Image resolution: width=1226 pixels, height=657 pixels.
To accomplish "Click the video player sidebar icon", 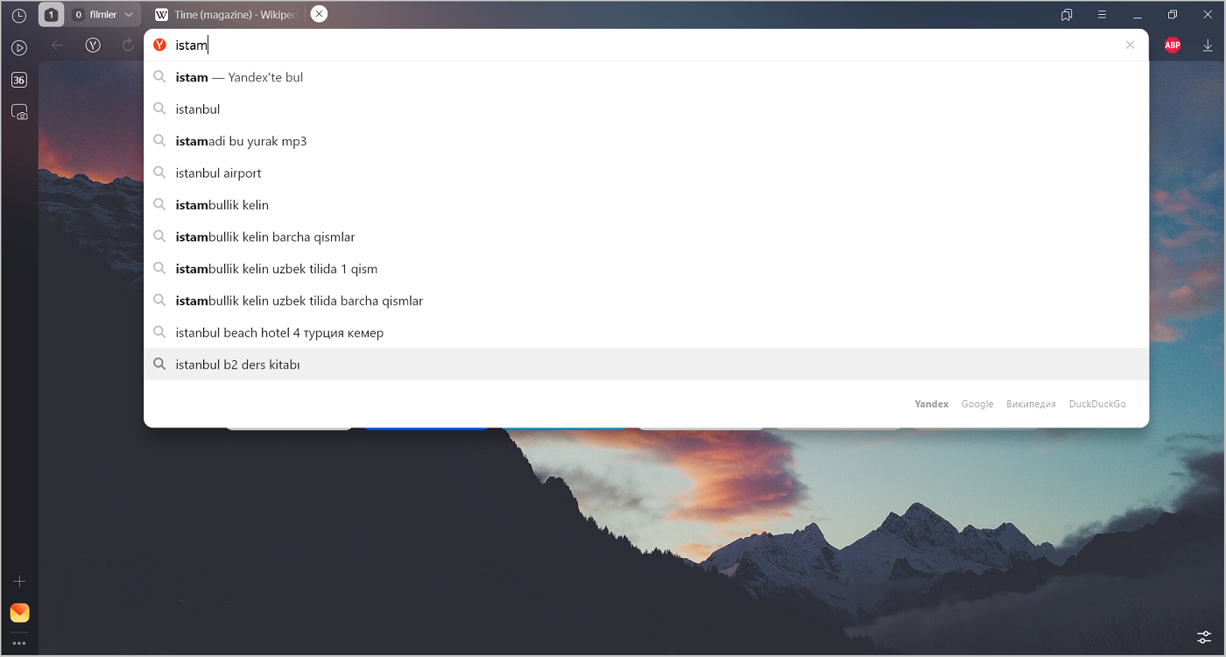I will [x=18, y=47].
